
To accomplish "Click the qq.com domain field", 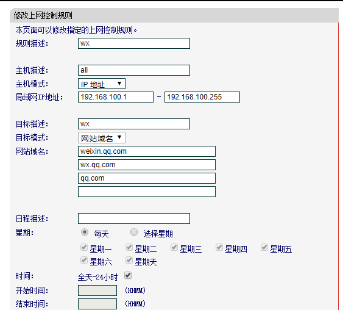I will point(147,178).
